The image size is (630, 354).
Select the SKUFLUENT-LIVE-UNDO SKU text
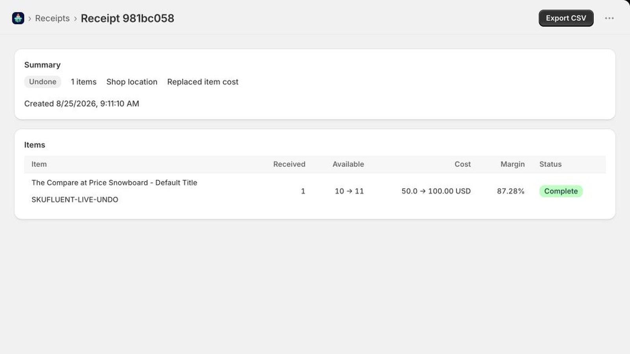75,199
